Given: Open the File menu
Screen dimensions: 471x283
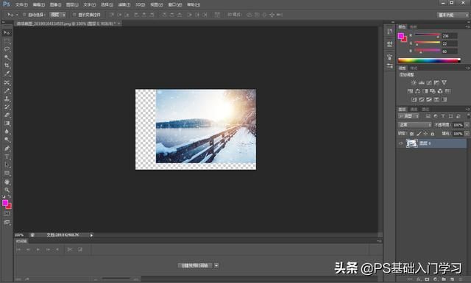Looking at the screenshot, I should 21,5.
